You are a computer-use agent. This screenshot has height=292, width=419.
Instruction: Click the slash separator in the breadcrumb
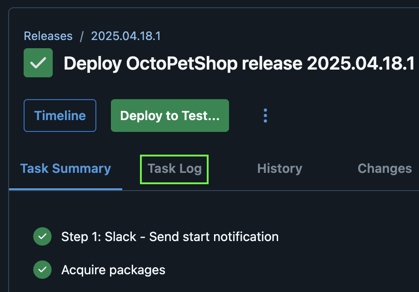click(x=82, y=36)
